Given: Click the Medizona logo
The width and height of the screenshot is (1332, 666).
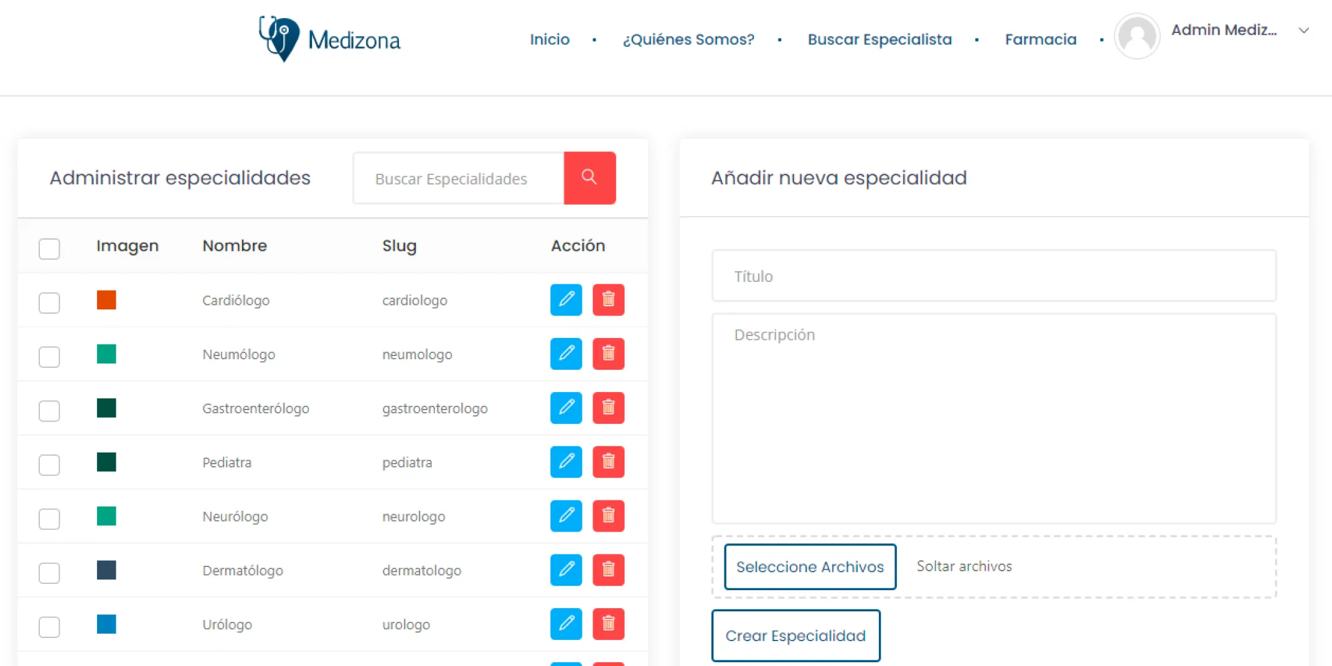Looking at the screenshot, I should click(x=329, y=39).
